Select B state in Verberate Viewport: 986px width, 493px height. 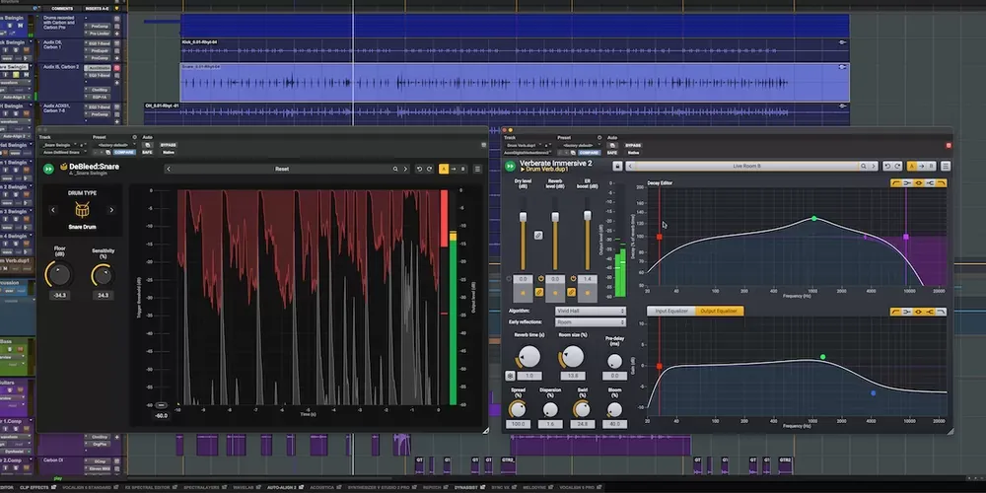pos(932,166)
